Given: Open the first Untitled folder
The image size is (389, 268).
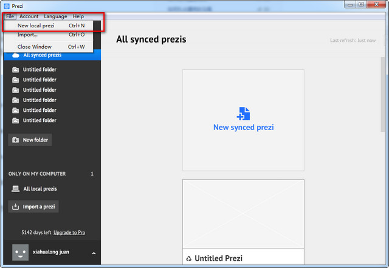Looking at the screenshot, I should point(40,69).
